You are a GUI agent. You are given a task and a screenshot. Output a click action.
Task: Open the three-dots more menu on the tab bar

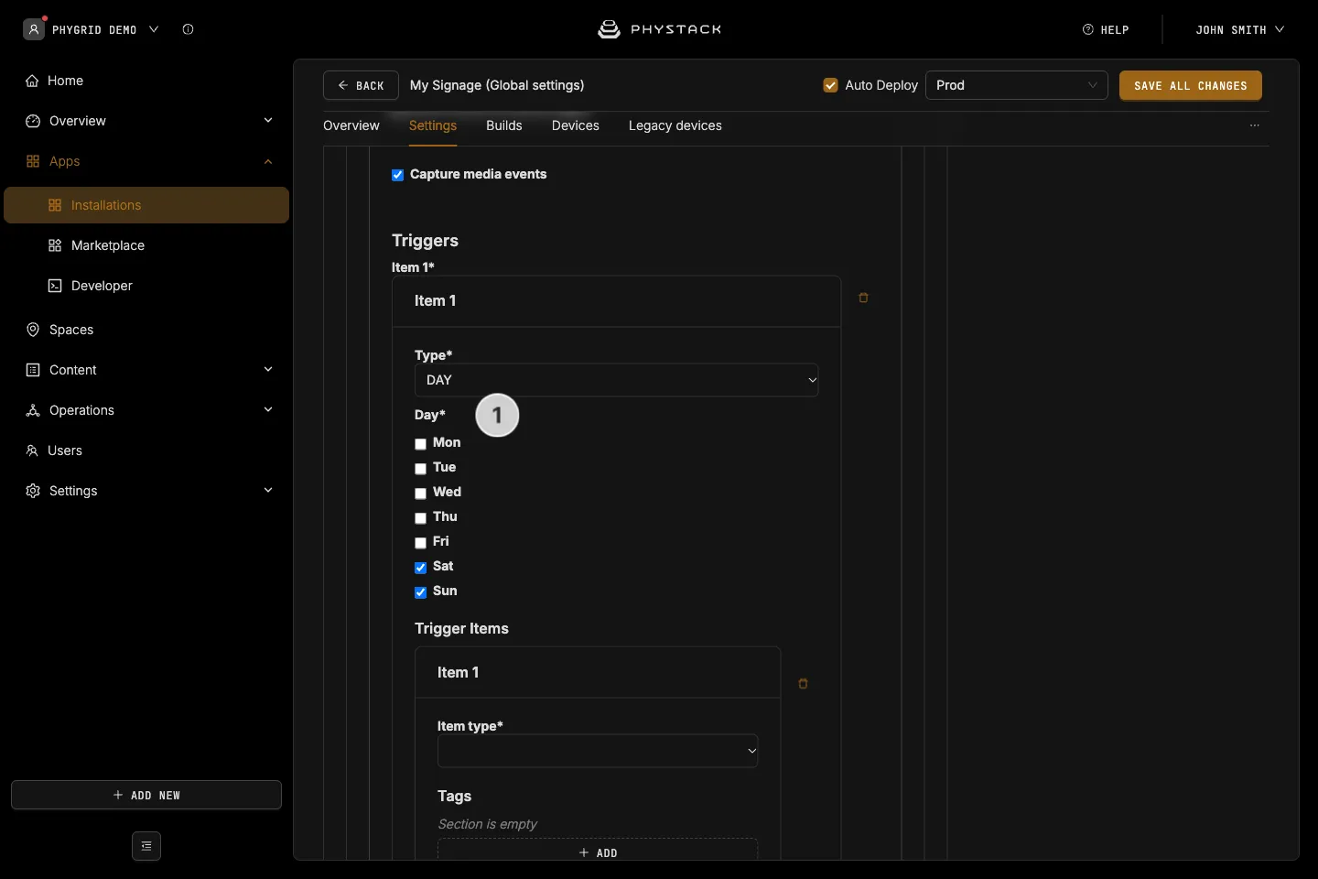[x=1255, y=125]
